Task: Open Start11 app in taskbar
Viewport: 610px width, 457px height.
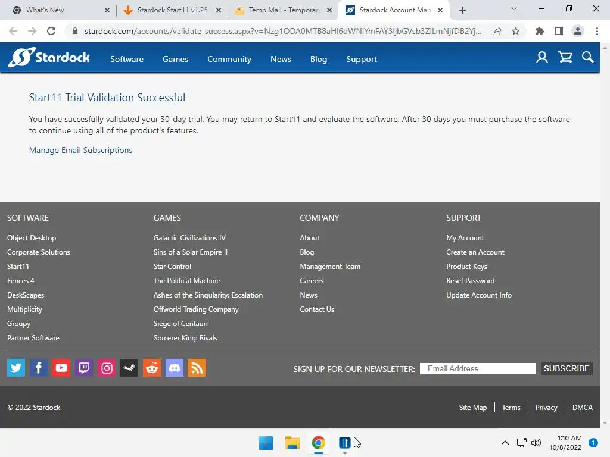Action: pos(345,443)
